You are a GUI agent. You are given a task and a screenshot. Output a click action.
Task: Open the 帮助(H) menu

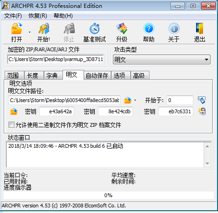coord(63,16)
